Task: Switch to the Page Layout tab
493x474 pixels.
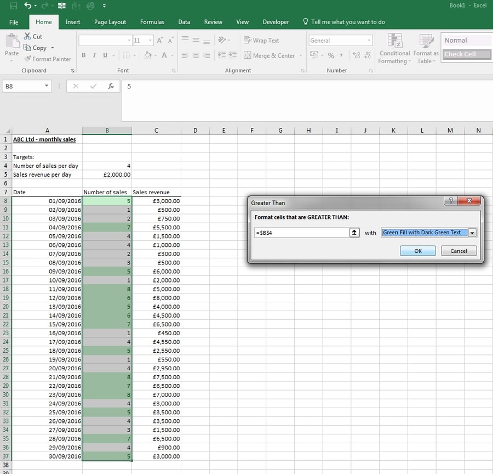Action: pyautogui.click(x=110, y=22)
